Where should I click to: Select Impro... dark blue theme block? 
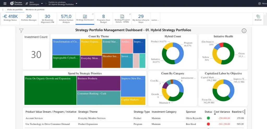coord(139,46)
